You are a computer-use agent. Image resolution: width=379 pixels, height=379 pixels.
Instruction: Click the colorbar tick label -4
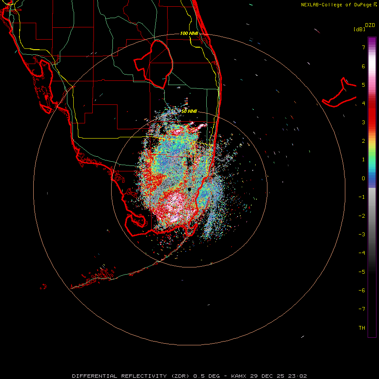[x=362, y=253]
